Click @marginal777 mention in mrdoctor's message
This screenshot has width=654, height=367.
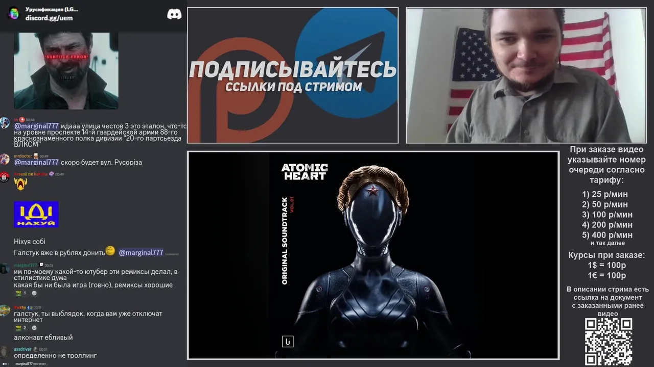coord(36,162)
